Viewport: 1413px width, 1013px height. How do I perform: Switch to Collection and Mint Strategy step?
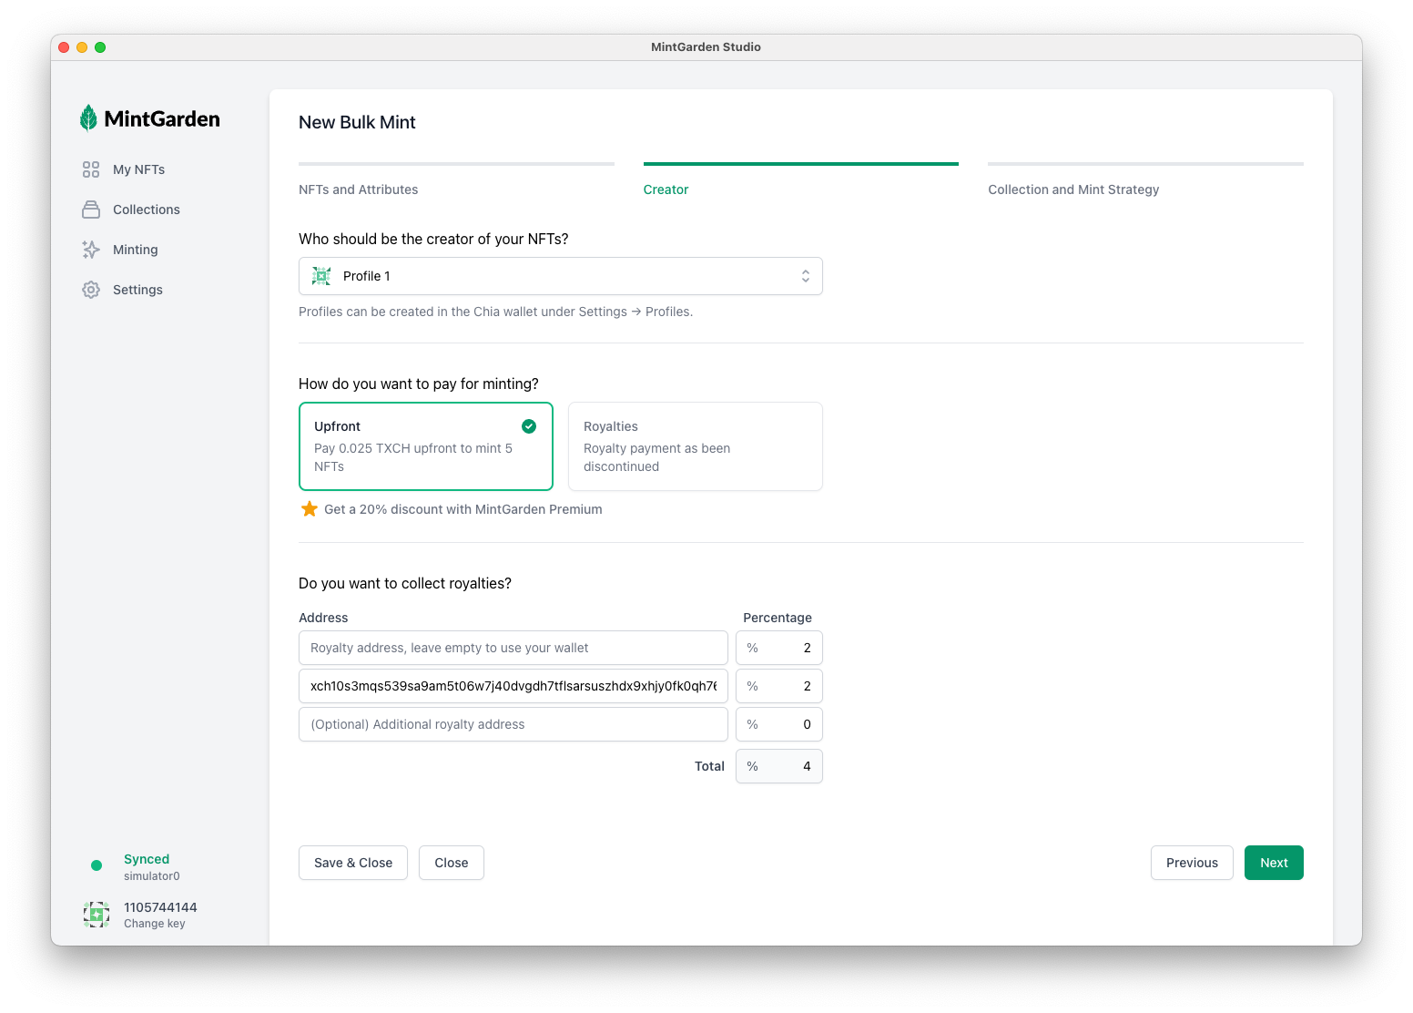pyautogui.click(x=1073, y=189)
